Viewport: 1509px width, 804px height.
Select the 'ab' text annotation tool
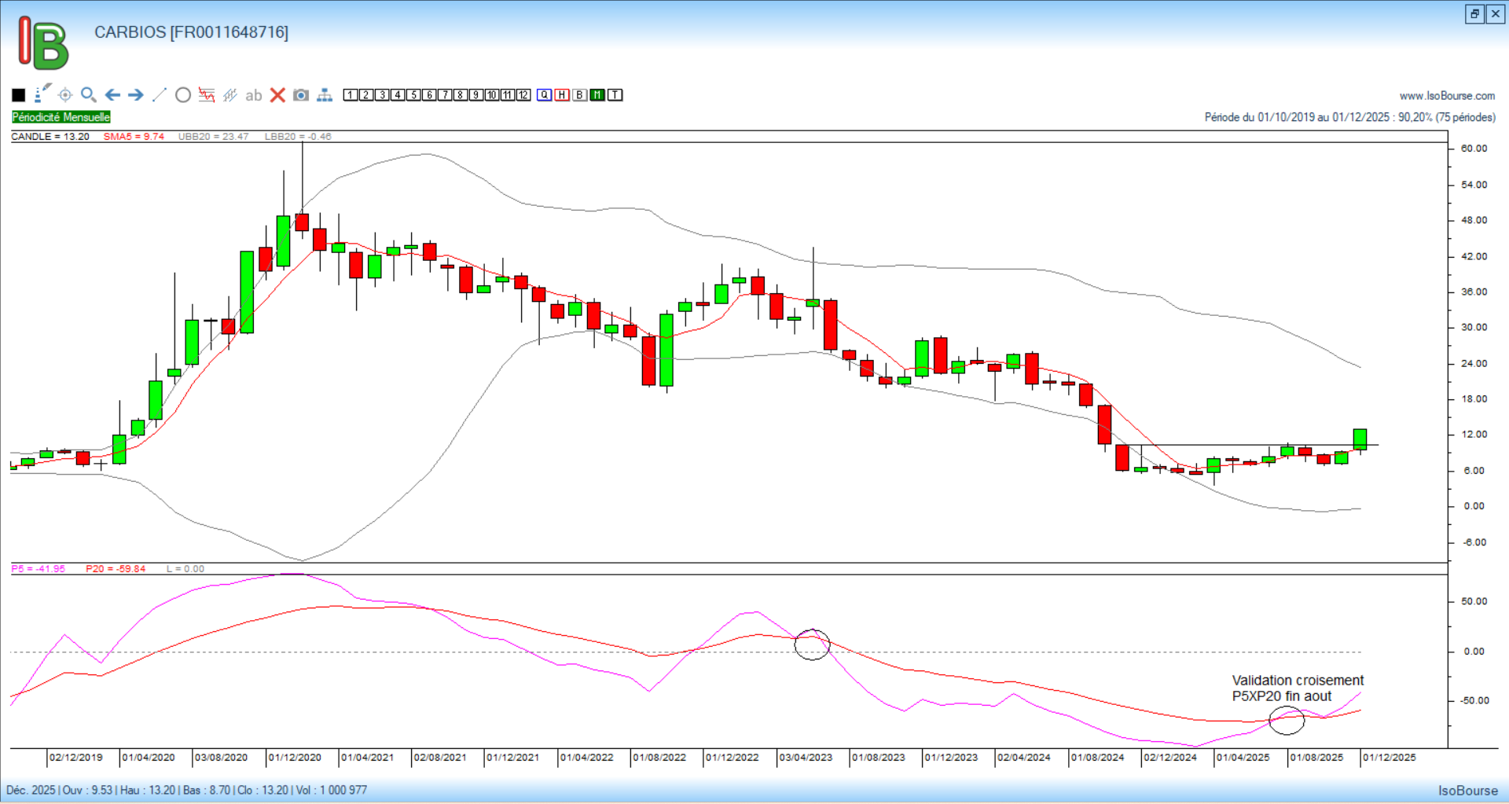(253, 95)
